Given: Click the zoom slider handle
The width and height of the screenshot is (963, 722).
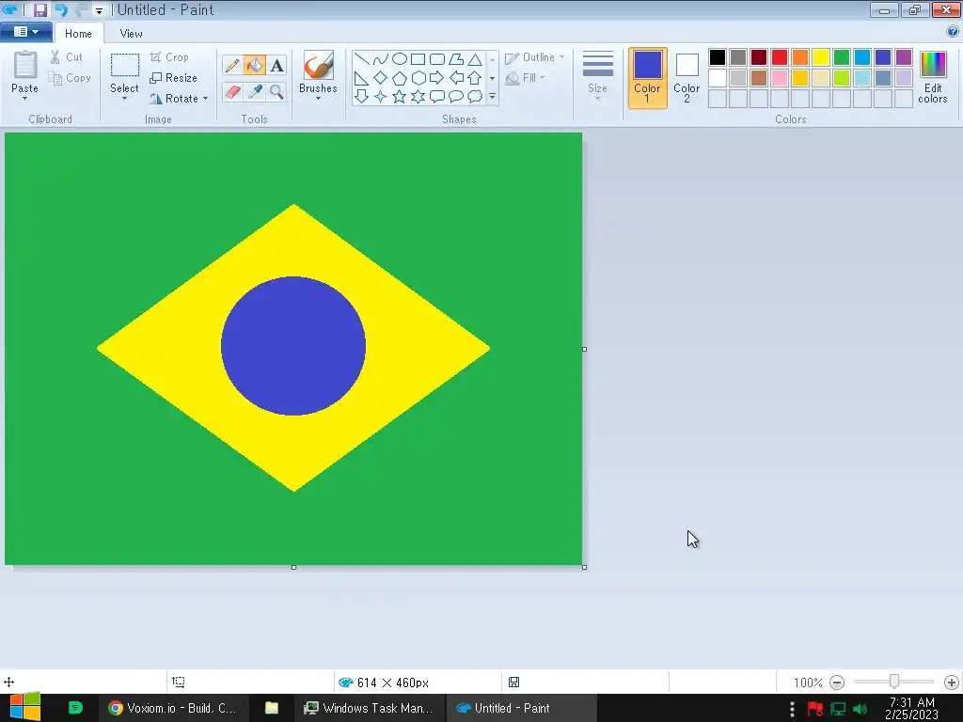Looking at the screenshot, I should coord(894,682).
